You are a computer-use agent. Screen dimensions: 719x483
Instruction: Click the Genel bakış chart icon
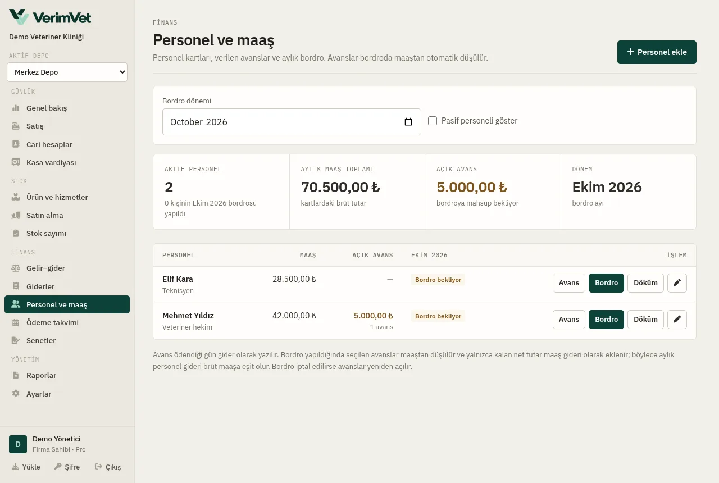click(16, 108)
